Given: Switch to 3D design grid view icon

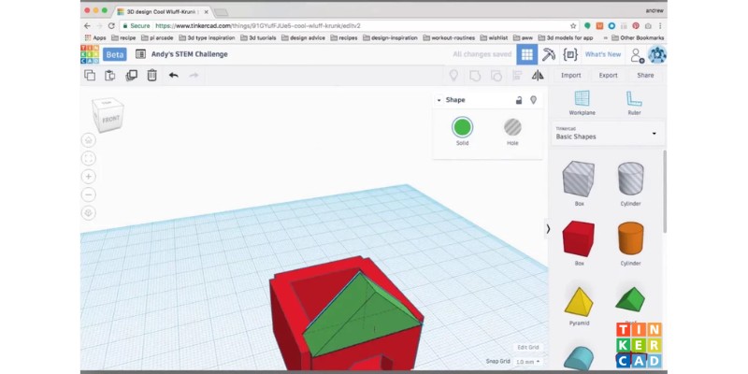Looking at the screenshot, I should coord(527,54).
